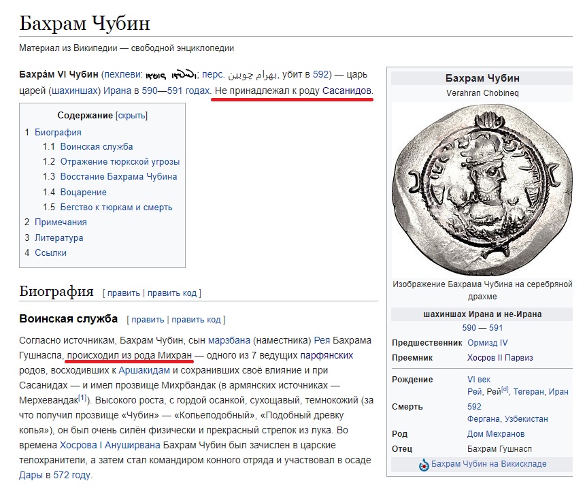Hide the table of contents via «скрыть»

(x=131, y=116)
